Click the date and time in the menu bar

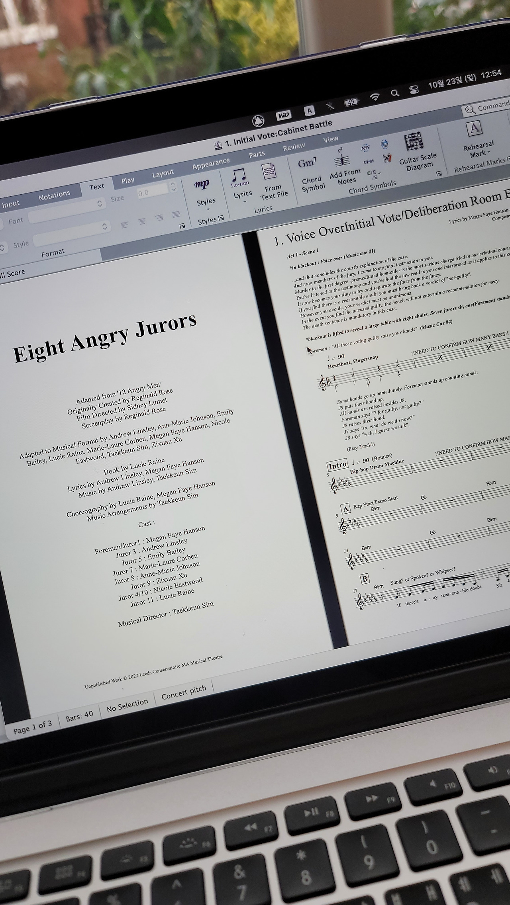[x=465, y=79]
